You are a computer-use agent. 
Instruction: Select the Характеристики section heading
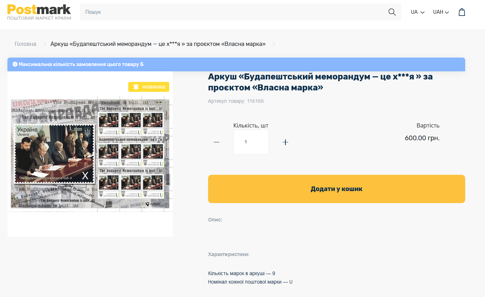pos(229,254)
